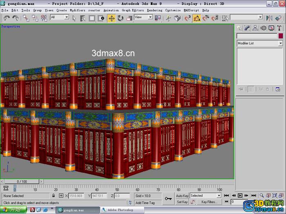Select the Move transform tool
The width and height of the screenshot is (286, 214).
[x=112, y=18]
